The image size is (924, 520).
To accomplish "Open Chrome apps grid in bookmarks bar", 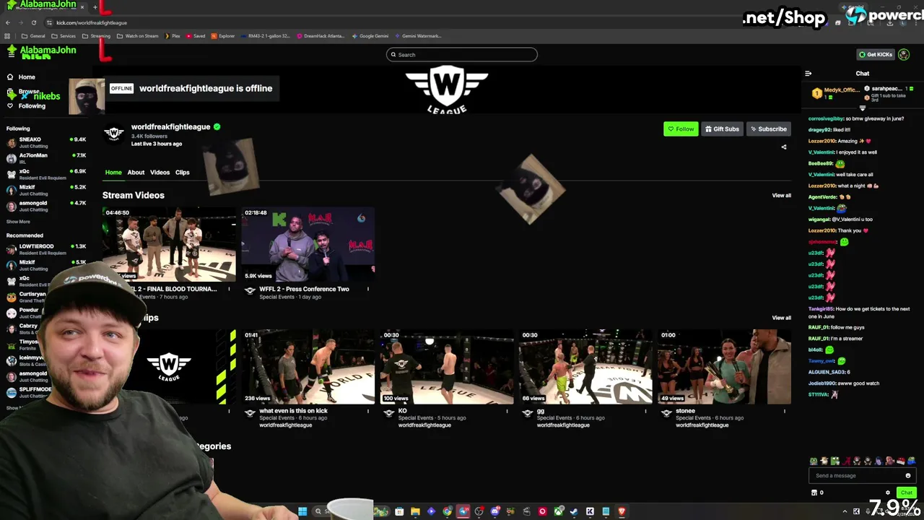I will point(8,36).
